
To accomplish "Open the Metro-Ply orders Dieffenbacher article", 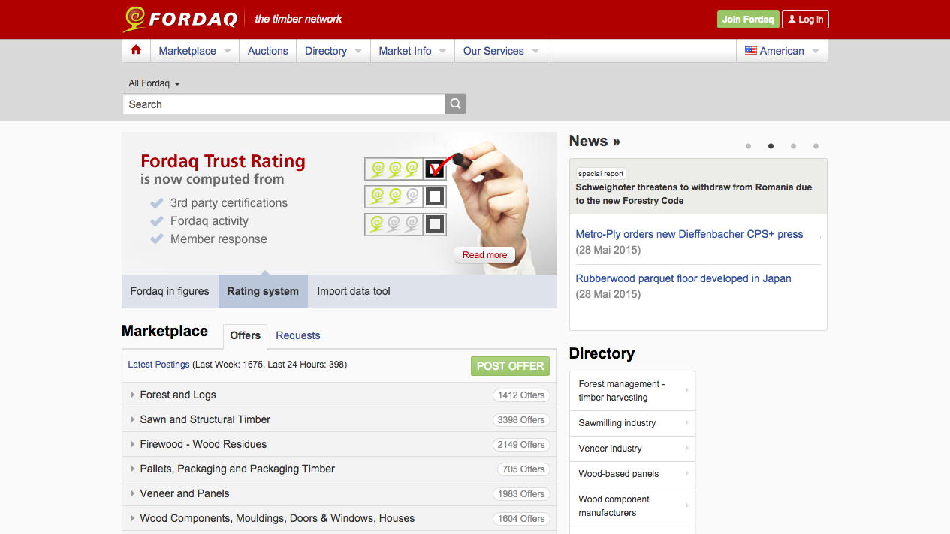I will tap(689, 234).
